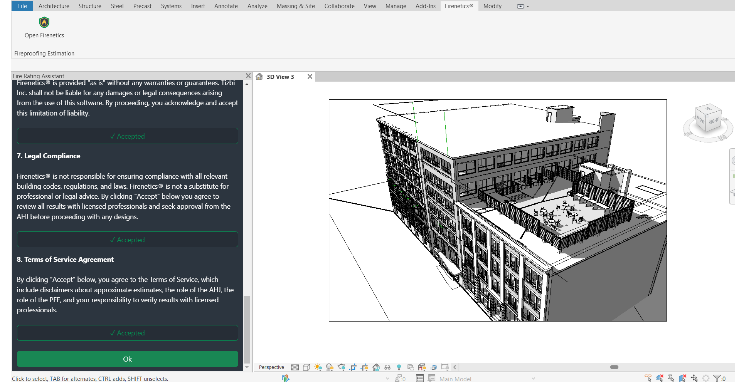Viewport: 739px width, 382px height.
Task: Click the Filter funnel icon in status bar
Action: [717, 379]
